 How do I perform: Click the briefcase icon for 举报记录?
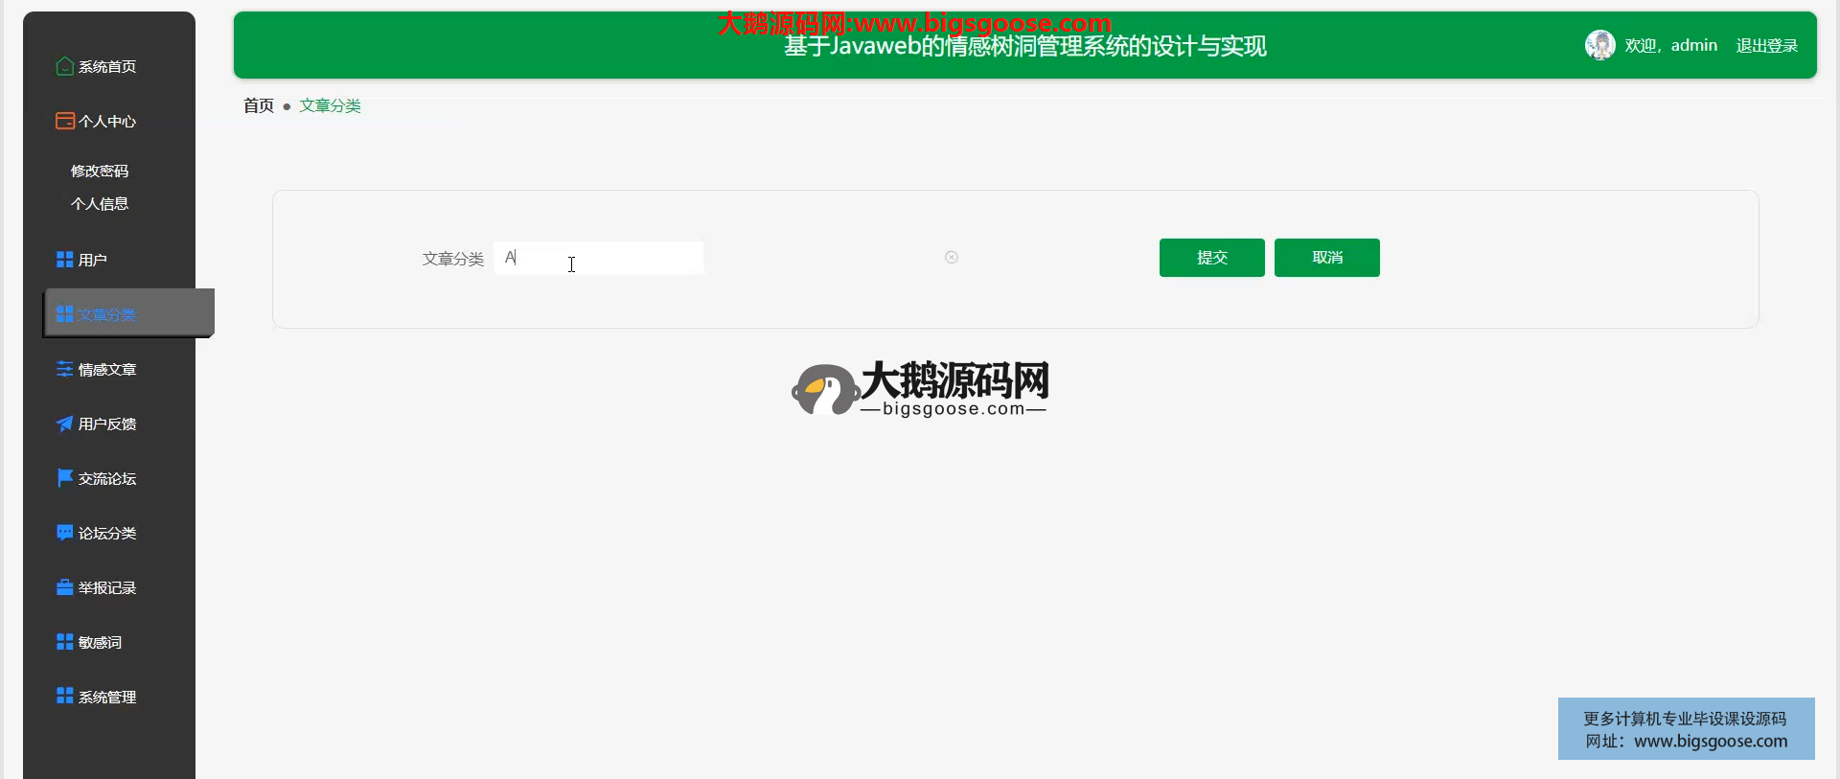pyautogui.click(x=64, y=587)
